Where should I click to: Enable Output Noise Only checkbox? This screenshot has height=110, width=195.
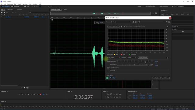click(108, 68)
